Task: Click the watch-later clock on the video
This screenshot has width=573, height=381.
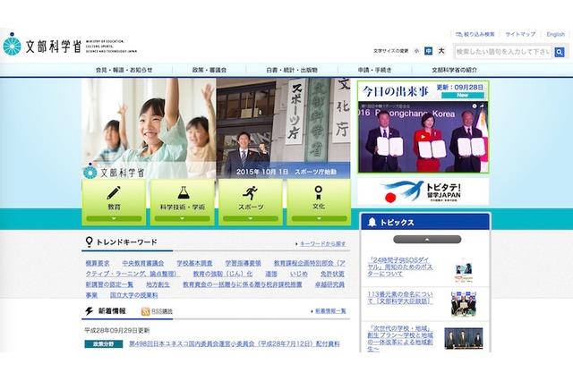Action: pyautogui.click(x=474, y=106)
